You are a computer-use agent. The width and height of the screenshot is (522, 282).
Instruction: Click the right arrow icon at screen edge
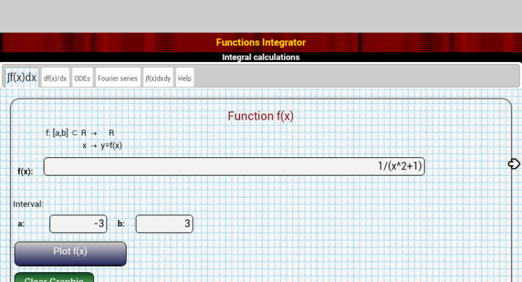(x=514, y=164)
